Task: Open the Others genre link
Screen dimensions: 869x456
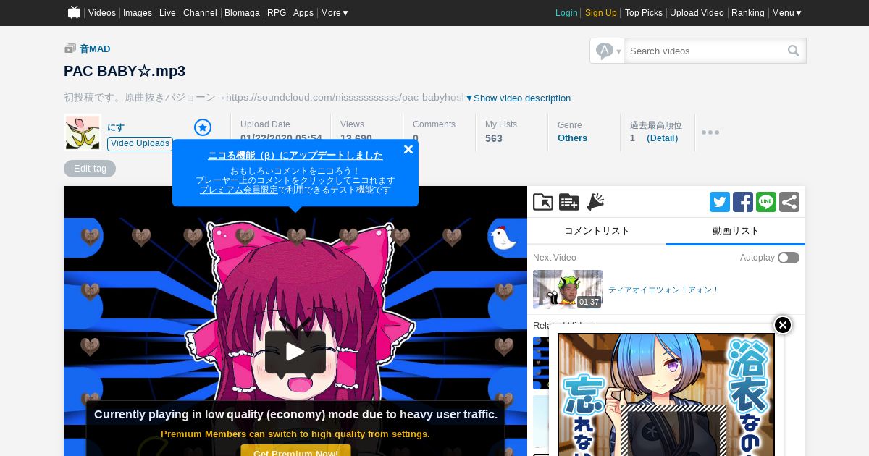Action: [572, 138]
